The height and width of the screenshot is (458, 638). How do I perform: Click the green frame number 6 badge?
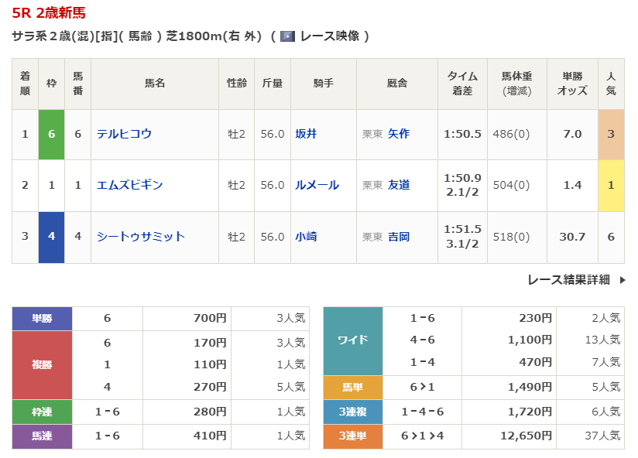(x=51, y=134)
